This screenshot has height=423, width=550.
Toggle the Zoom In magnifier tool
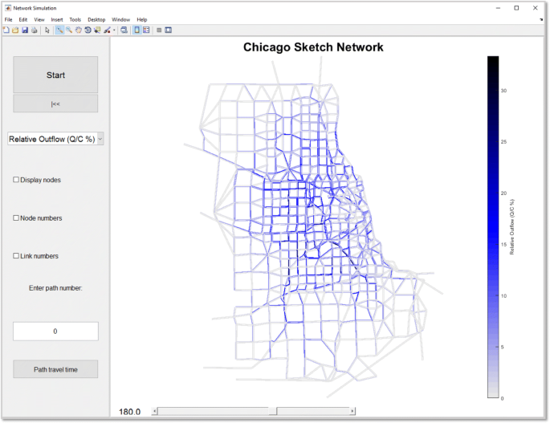point(59,31)
